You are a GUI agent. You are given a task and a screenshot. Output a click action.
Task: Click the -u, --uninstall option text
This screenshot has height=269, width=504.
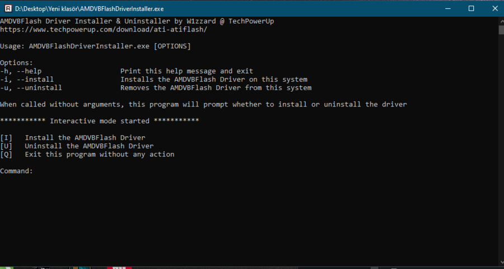pos(31,88)
